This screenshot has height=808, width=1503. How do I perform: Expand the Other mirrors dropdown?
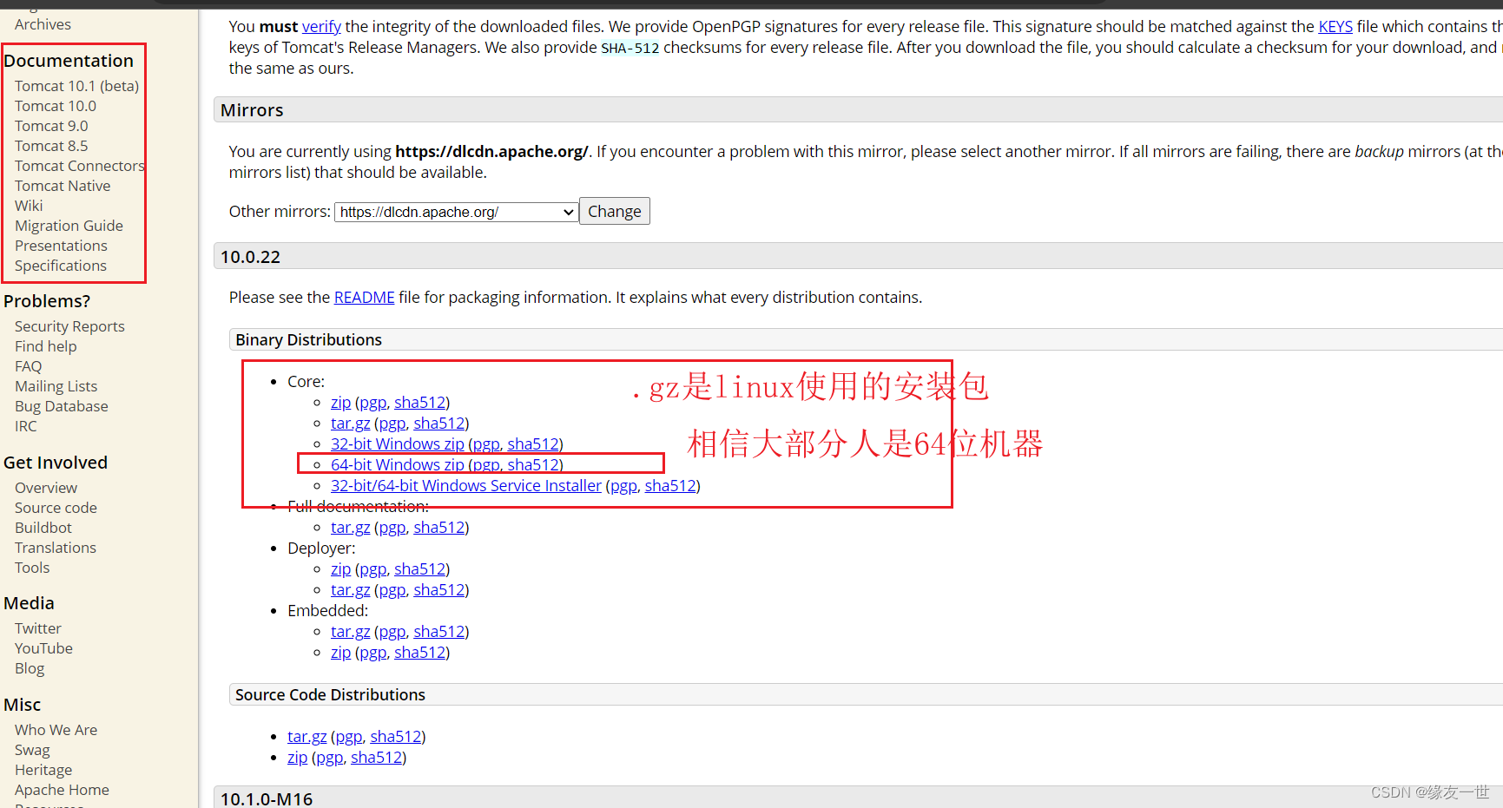coord(457,212)
